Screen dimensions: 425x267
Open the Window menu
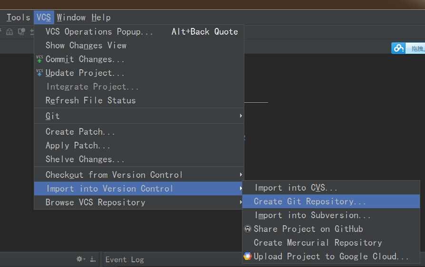pyautogui.click(x=71, y=18)
